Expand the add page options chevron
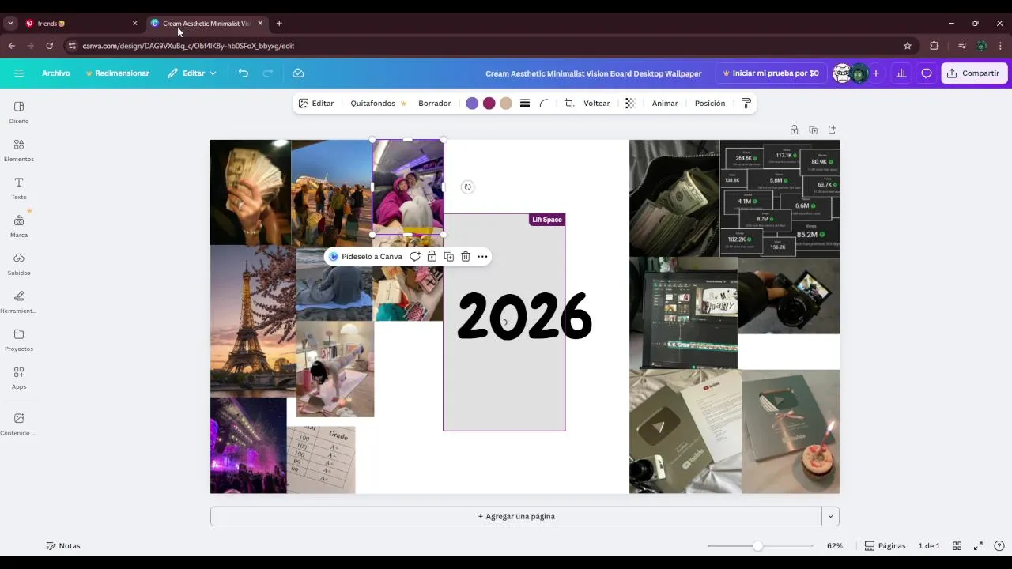1012x569 pixels. tap(830, 516)
